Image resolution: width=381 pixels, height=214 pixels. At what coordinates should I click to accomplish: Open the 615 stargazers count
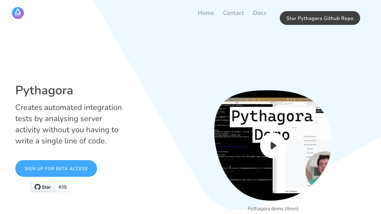pos(63,187)
